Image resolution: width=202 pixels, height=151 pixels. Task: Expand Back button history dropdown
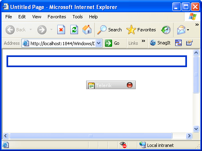point(31,29)
